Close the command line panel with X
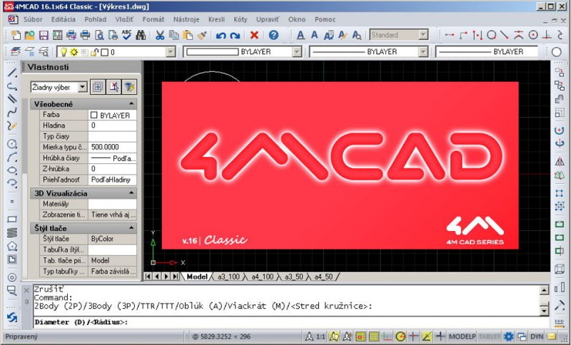This screenshot has height=345, width=571. click(26, 290)
